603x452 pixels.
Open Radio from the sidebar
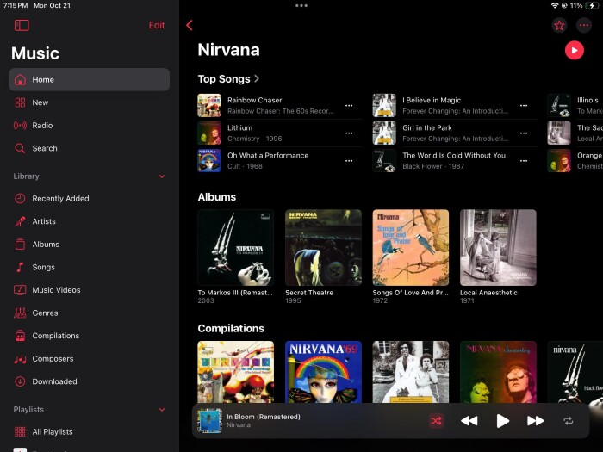42,126
